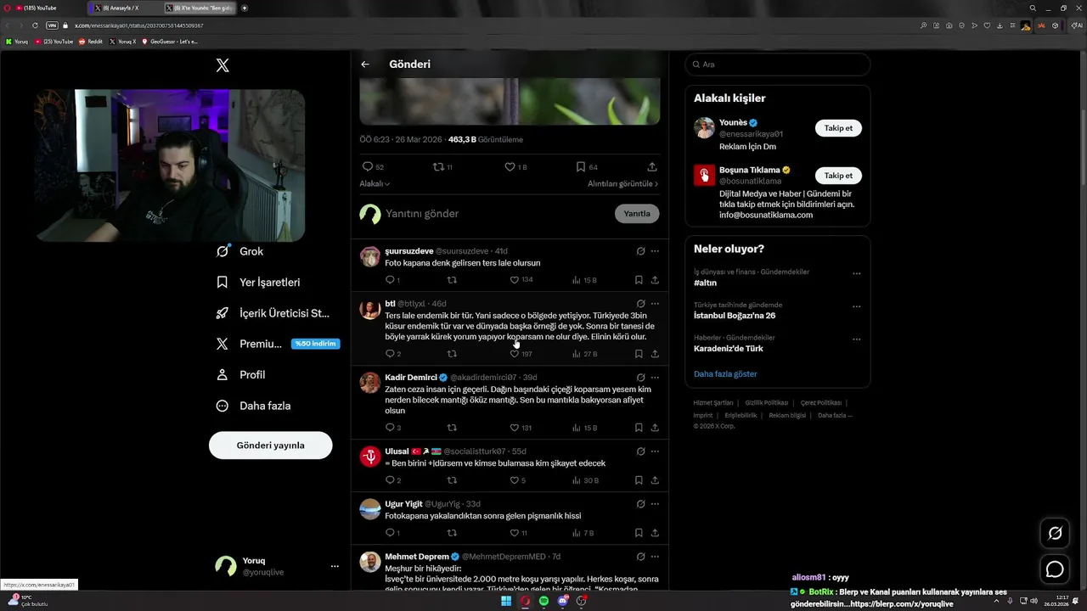Open the GeoGuessr bookmark
The height and width of the screenshot is (611, 1087).
click(170, 41)
